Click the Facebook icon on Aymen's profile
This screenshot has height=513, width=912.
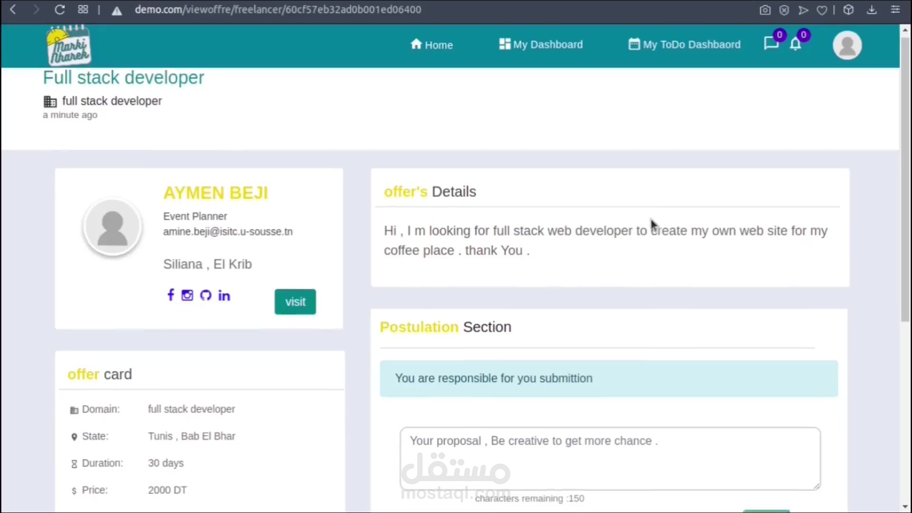coord(171,295)
